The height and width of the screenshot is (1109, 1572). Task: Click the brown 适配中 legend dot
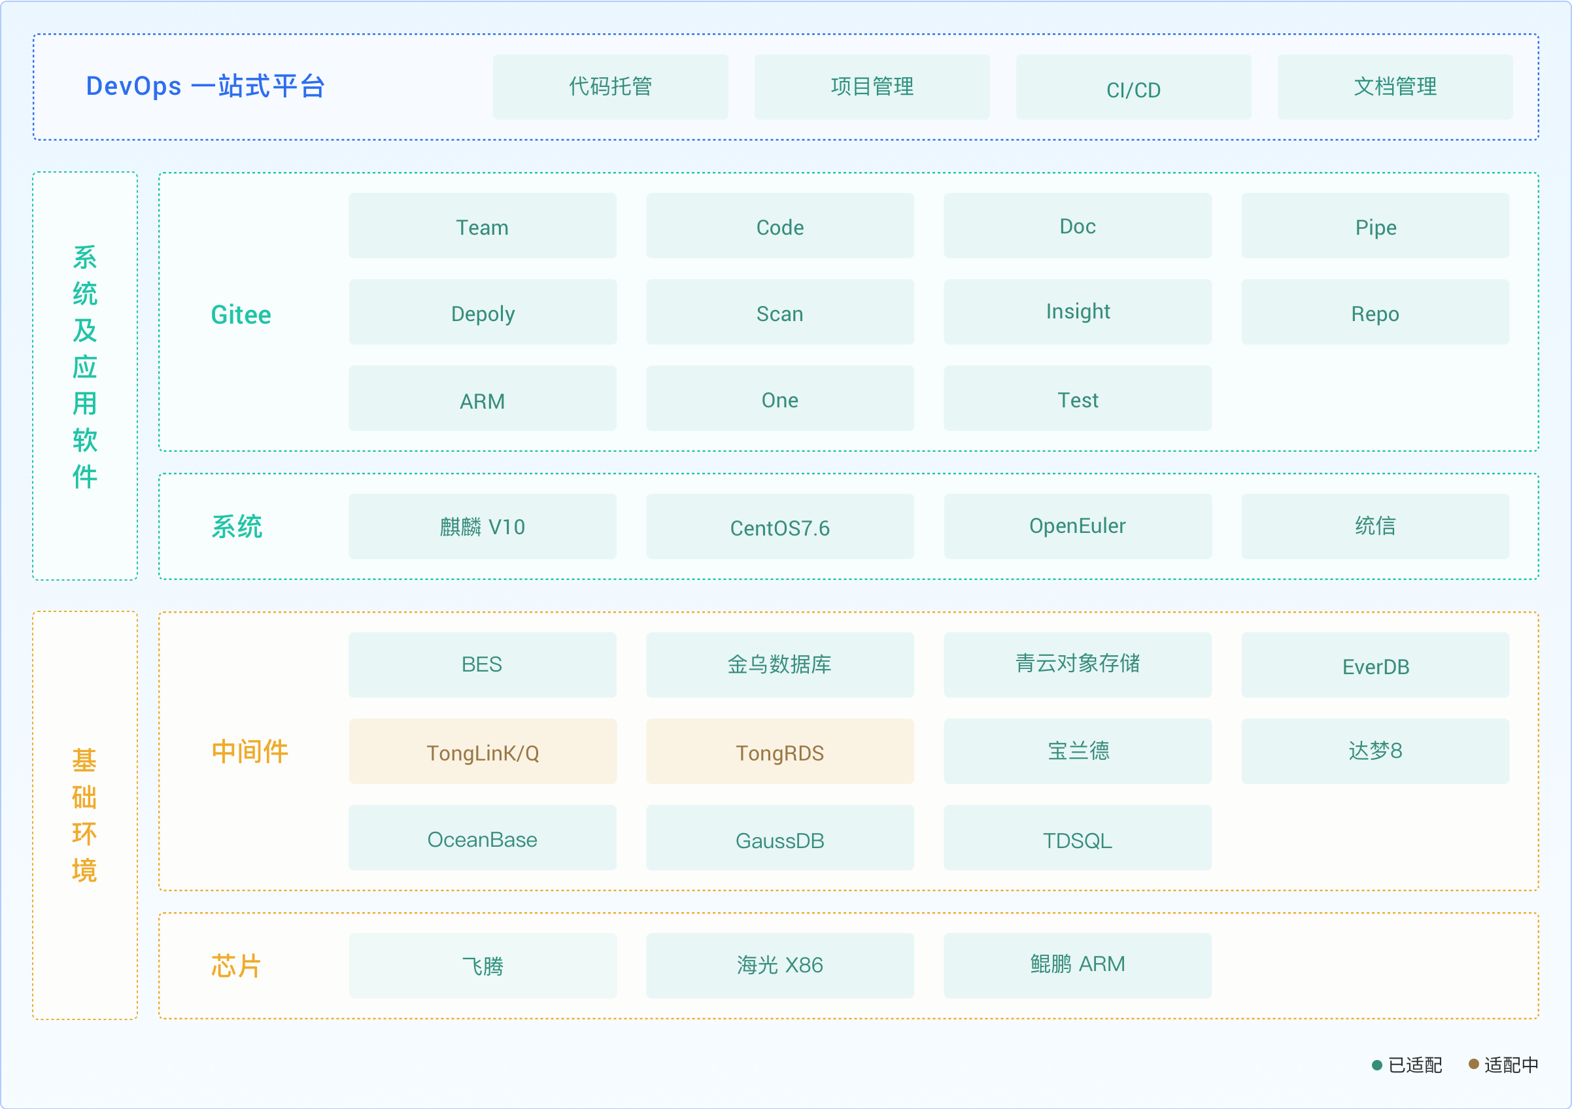1473,1064
